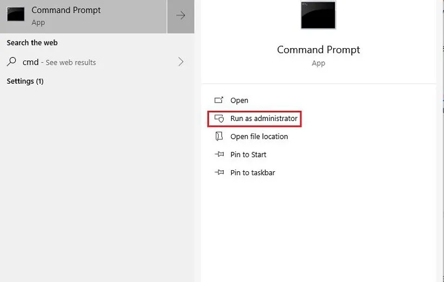This screenshot has width=444, height=282.
Task: Click the pin icon beside Pin to Start
Action: (x=219, y=155)
